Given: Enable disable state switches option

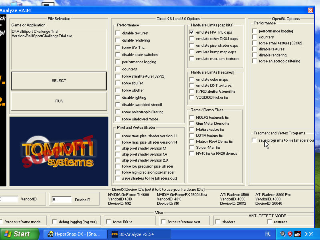Looking at the screenshot, I should pyautogui.click(x=118, y=54).
